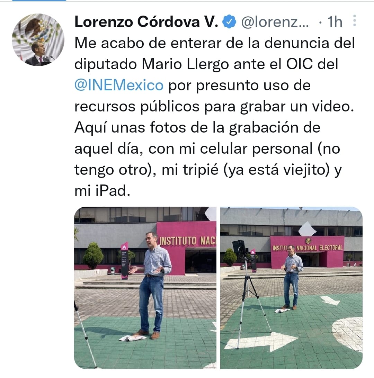Image resolution: width=374 pixels, height=378 pixels.
Task: Select the blue underlined tab at the top
Action: click(39, 1)
